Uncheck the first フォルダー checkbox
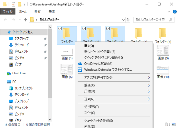The width and height of the screenshot is (178, 128). (60, 28)
